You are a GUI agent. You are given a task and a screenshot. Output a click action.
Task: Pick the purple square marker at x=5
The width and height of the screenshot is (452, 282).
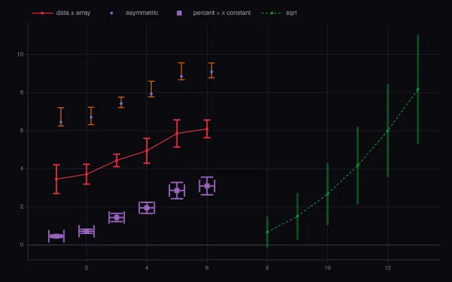(x=177, y=190)
